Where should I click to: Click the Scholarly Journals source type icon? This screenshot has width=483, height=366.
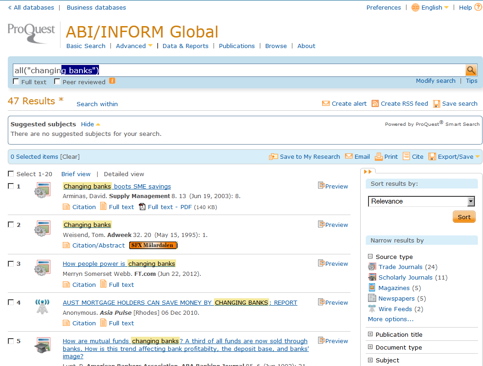(372, 277)
